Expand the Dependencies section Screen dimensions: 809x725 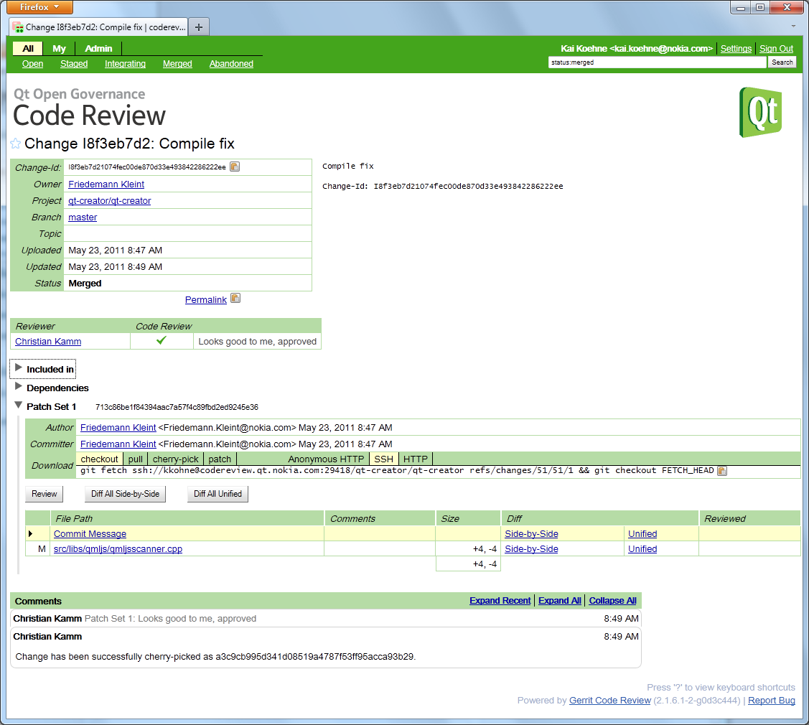(x=19, y=387)
